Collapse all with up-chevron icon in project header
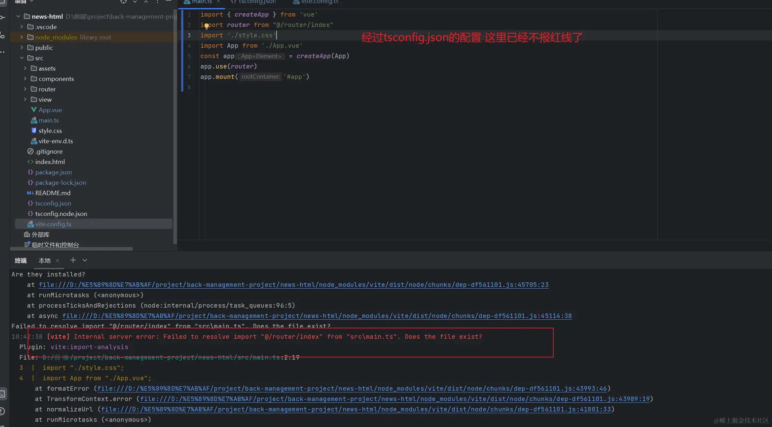The width and height of the screenshot is (772, 427). click(x=146, y=2)
